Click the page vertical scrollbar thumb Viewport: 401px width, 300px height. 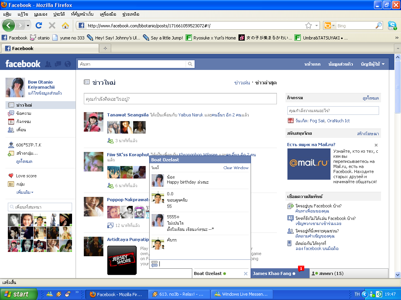(x=398, y=87)
